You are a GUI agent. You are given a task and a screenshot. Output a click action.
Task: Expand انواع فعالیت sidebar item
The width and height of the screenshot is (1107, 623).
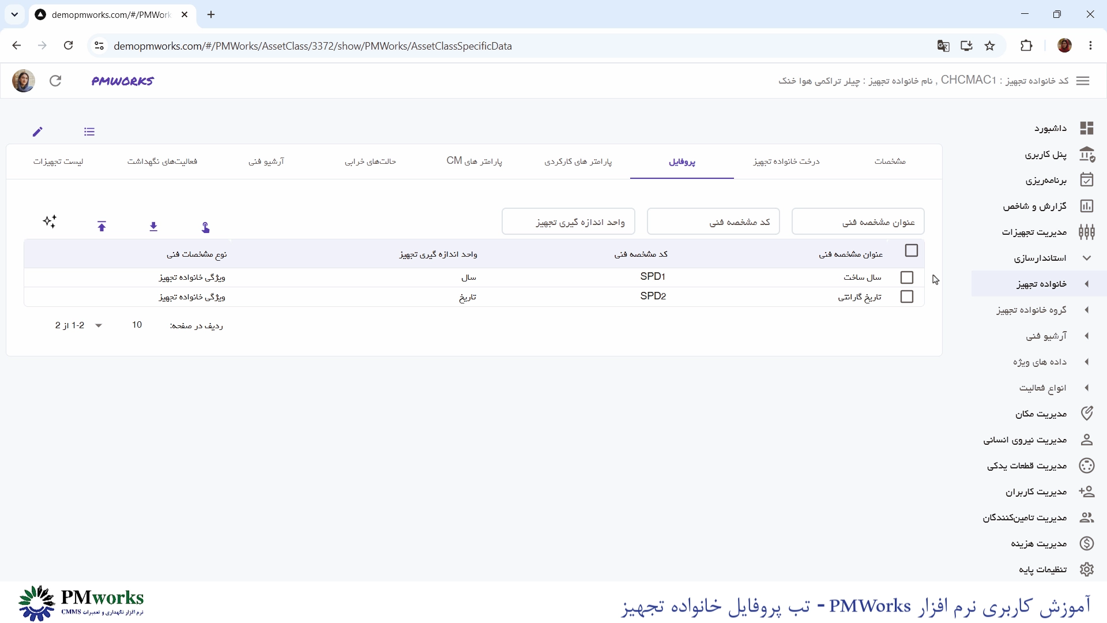click(x=1087, y=388)
